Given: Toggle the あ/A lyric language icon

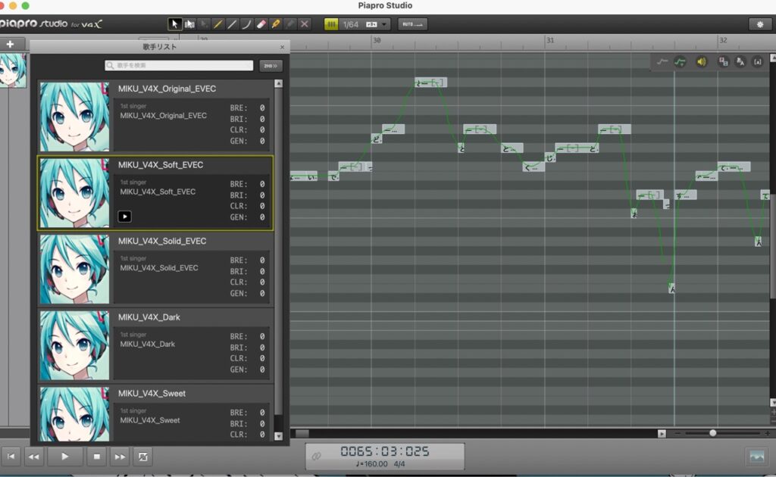Looking at the screenshot, I should tap(740, 62).
